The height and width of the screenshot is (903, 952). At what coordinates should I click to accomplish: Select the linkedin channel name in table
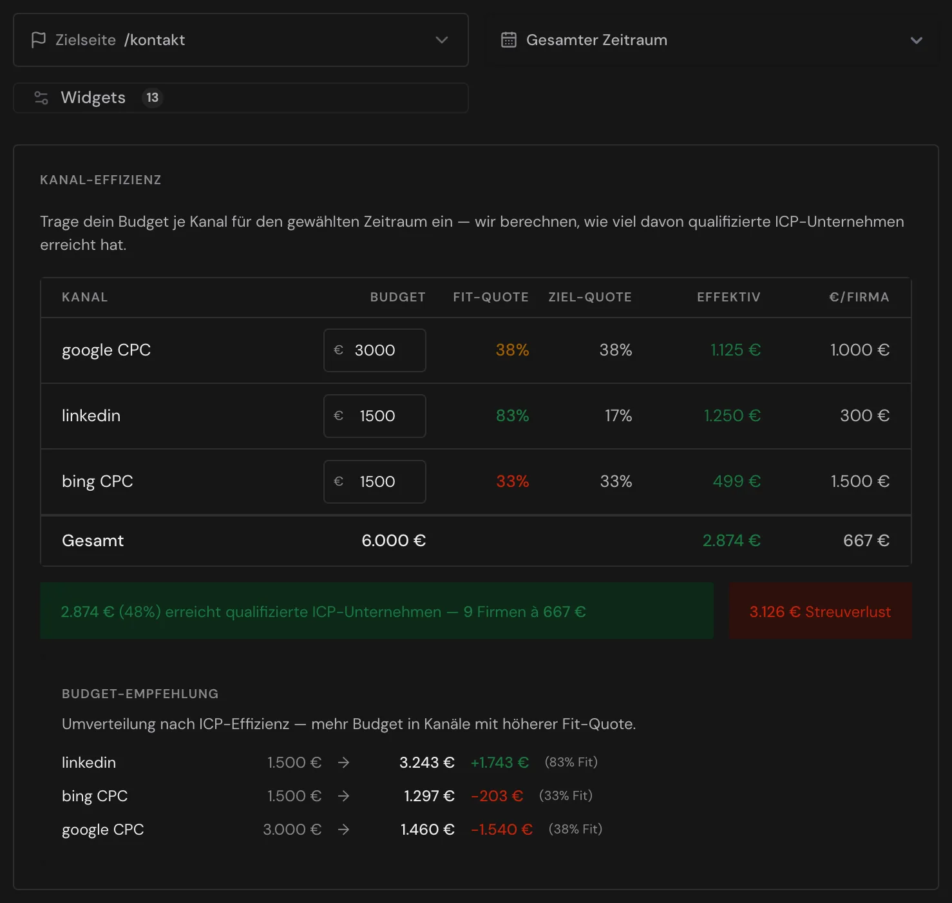pyautogui.click(x=91, y=416)
